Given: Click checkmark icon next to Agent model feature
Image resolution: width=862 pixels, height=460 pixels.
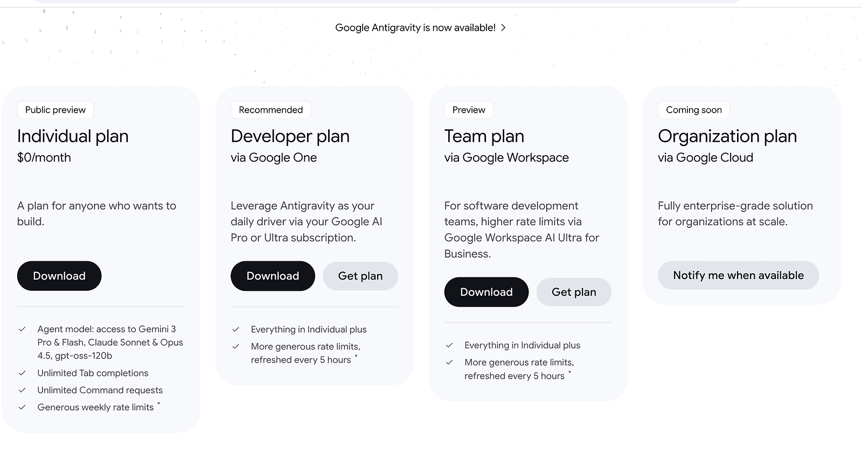Looking at the screenshot, I should pos(22,329).
